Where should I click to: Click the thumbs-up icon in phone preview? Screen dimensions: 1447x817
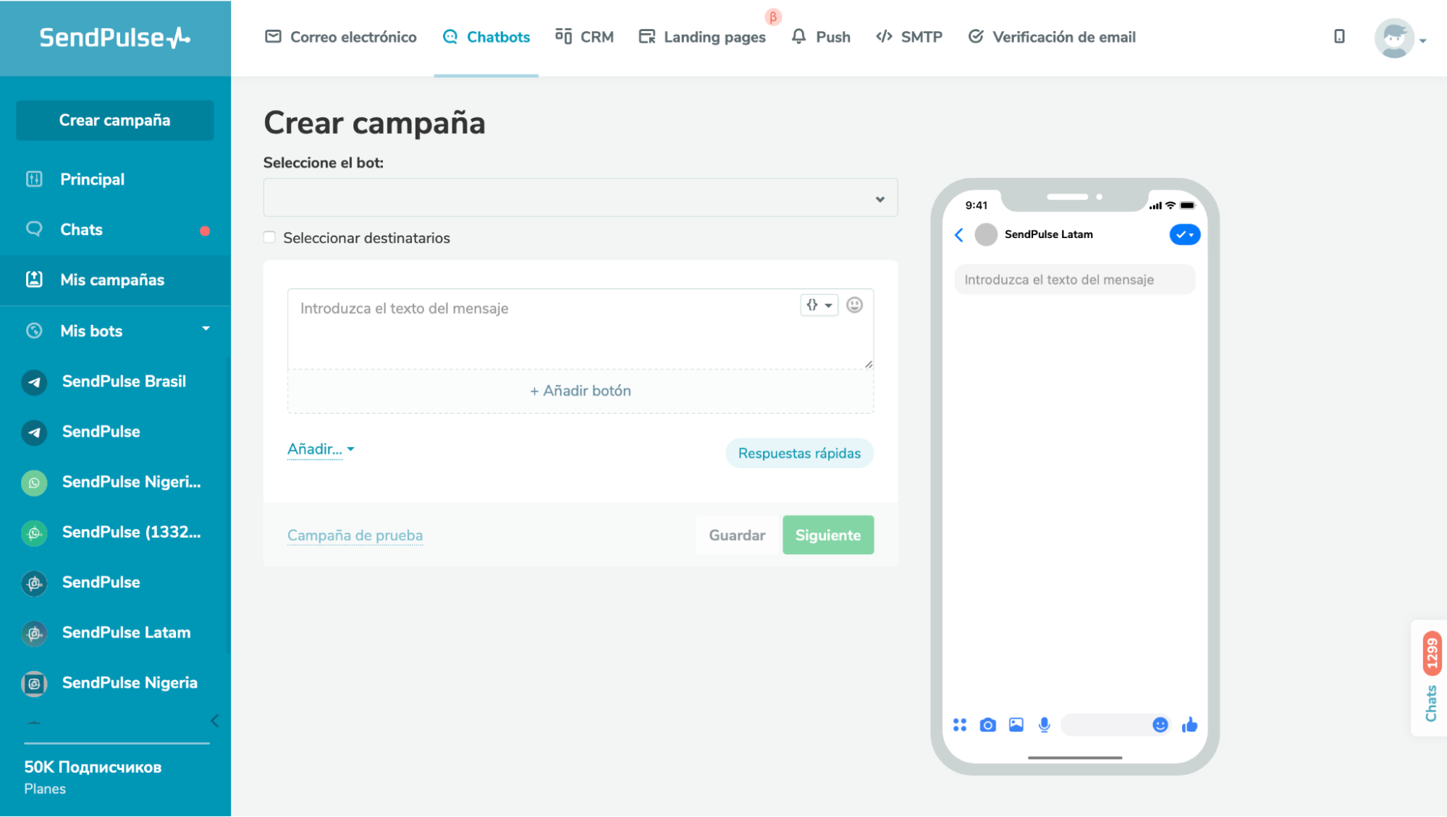(1189, 724)
